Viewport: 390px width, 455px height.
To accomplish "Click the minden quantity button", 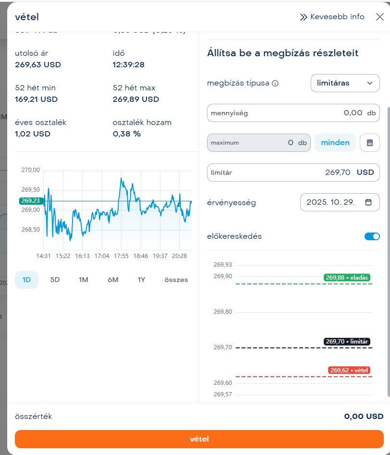I will (335, 143).
